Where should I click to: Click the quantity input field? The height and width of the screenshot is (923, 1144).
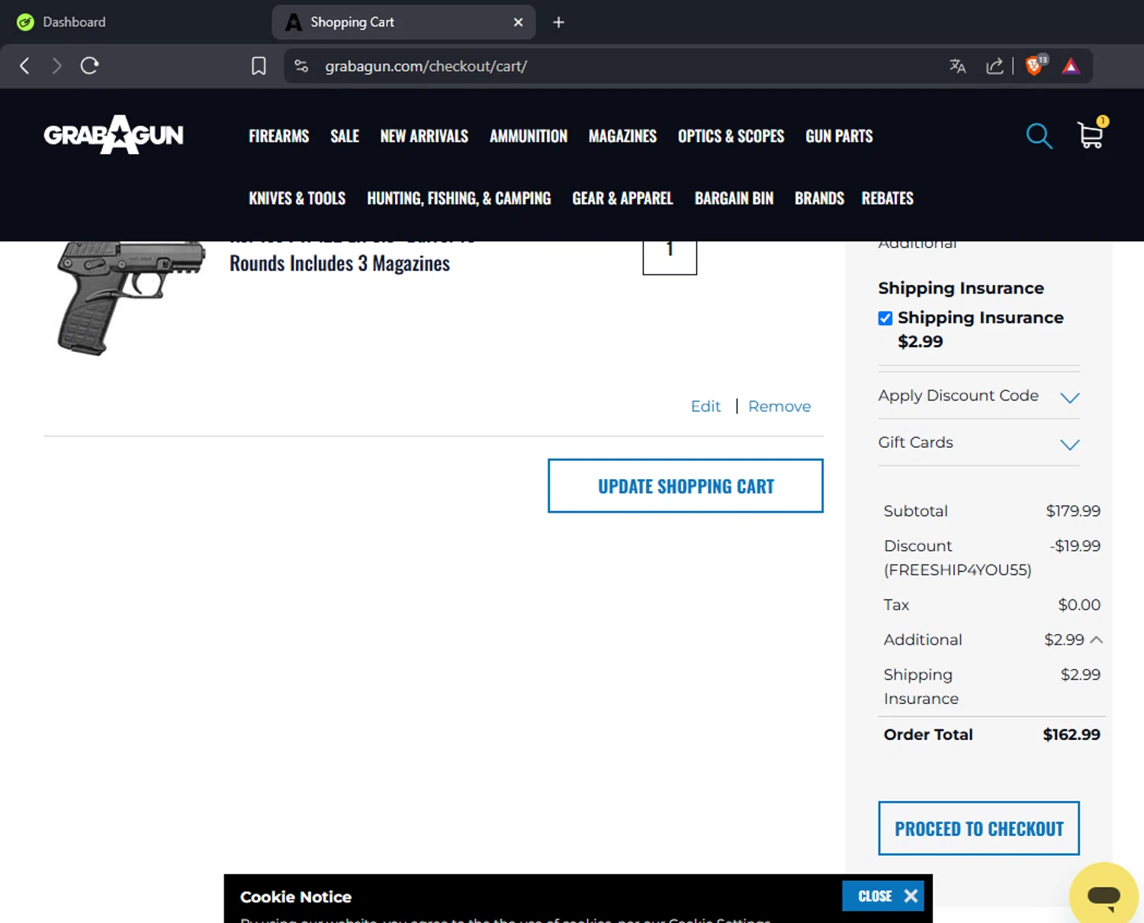[670, 258]
